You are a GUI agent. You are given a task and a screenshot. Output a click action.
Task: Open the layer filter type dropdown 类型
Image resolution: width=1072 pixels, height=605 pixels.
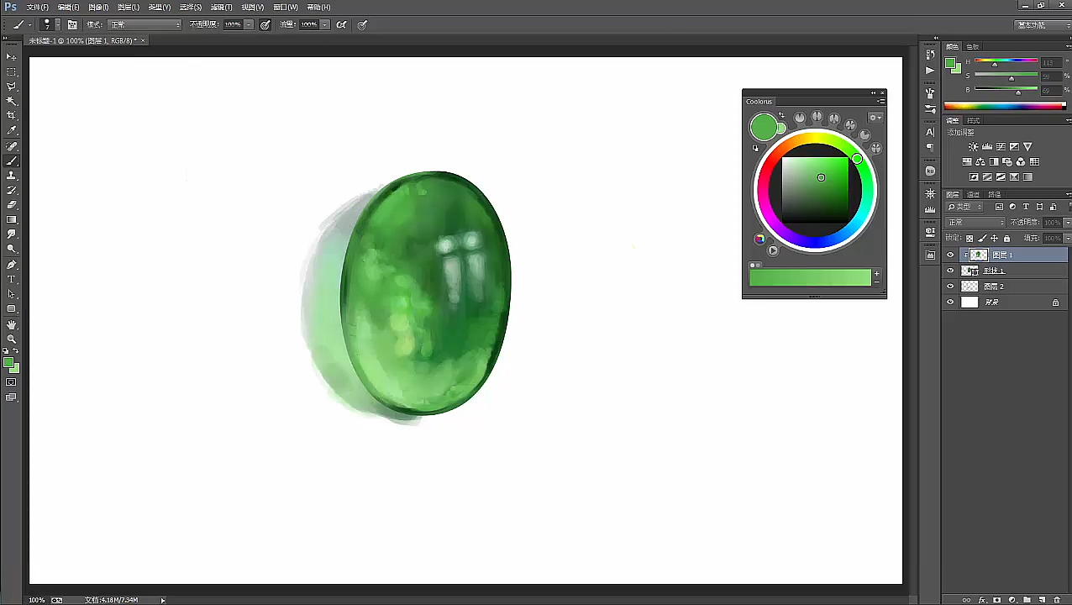(964, 207)
